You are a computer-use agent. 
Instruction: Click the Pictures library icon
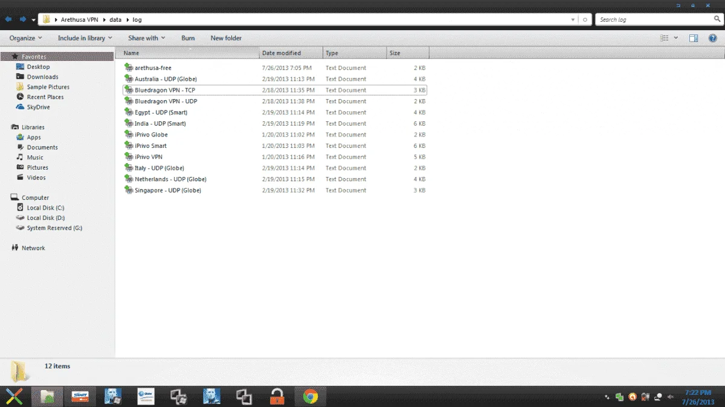pyautogui.click(x=21, y=167)
